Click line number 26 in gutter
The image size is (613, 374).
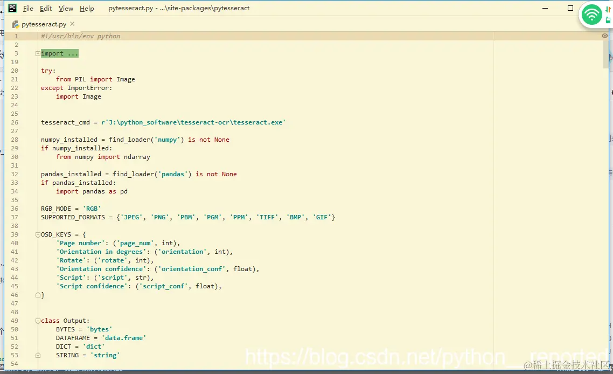tap(15, 122)
